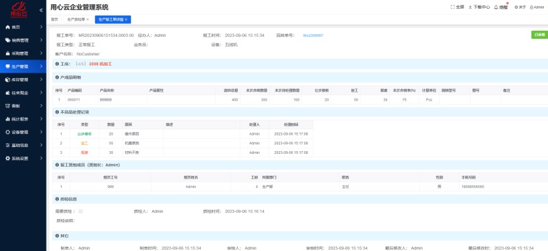Click the red 3008 机加工 process text
Viewport: 548px width, 251px height.
pos(100,64)
